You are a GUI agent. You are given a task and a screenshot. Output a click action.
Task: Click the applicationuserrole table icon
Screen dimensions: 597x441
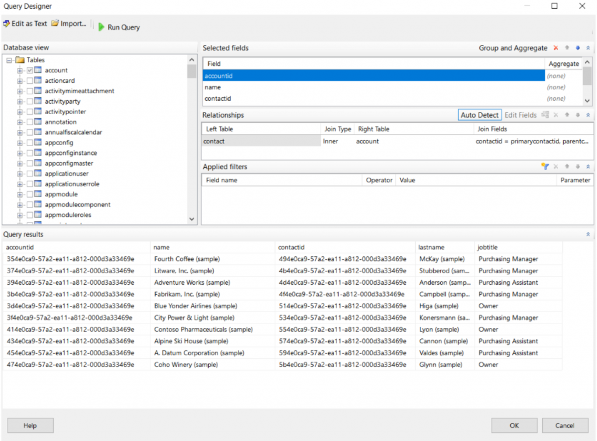pos(38,184)
